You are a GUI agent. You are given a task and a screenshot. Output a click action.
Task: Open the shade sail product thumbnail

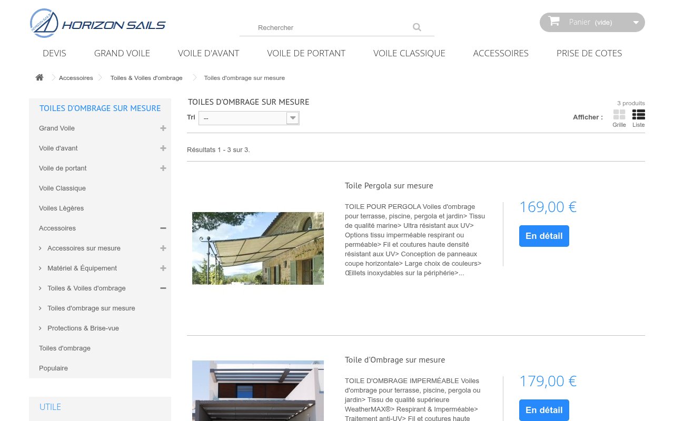point(258,390)
